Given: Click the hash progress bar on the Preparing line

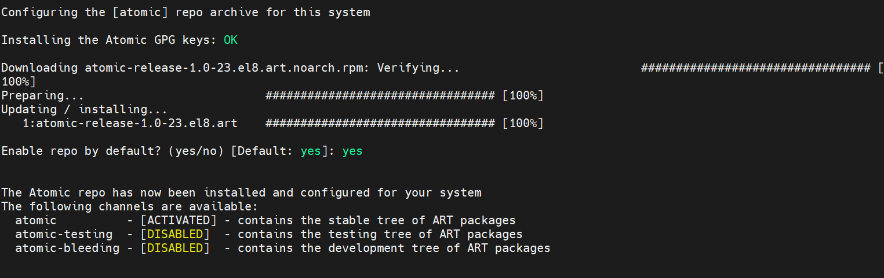Looking at the screenshot, I should (380, 95).
